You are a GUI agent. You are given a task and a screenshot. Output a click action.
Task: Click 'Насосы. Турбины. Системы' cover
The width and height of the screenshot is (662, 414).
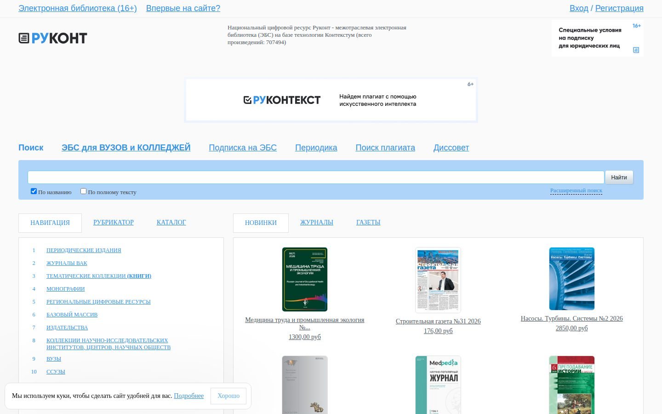(572, 279)
